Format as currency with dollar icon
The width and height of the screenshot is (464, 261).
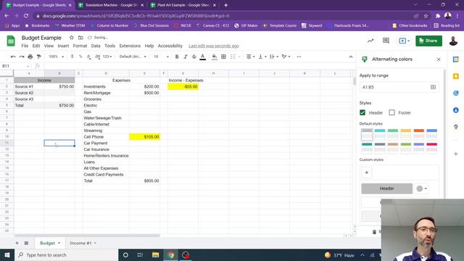[72, 57]
